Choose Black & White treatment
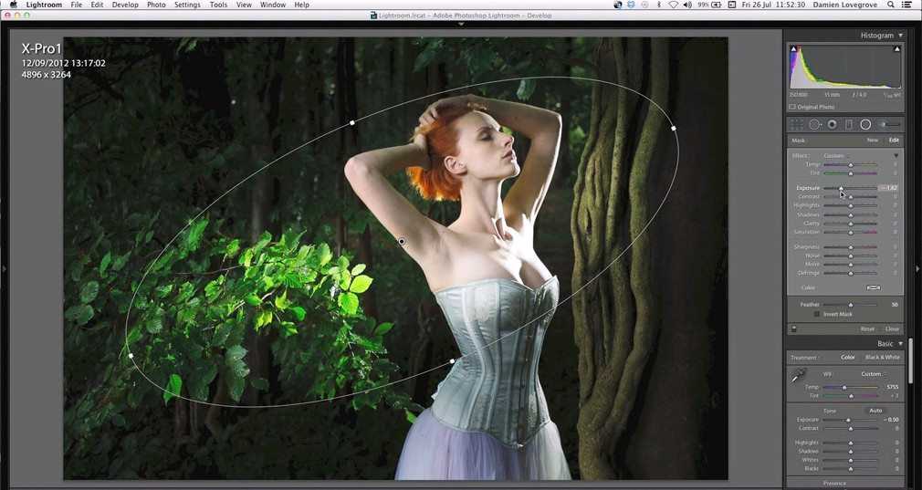Viewport: 922px width, 490px height. [x=883, y=357]
